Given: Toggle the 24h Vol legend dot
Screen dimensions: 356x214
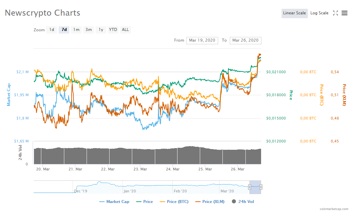Looking at the screenshot, I should pos(234,201).
